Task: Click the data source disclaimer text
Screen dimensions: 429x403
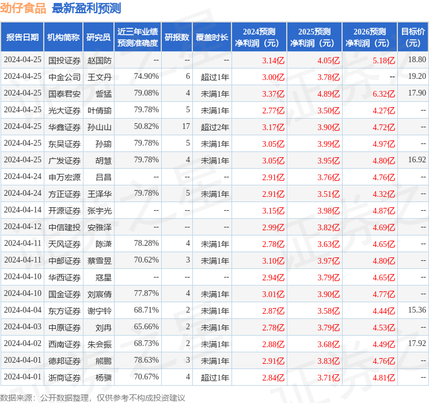Action: pyautogui.click(x=93, y=398)
